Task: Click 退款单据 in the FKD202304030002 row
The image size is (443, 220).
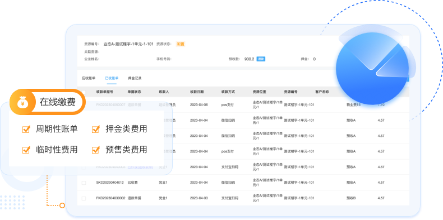Action: pyautogui.click(x=135, y=198)
